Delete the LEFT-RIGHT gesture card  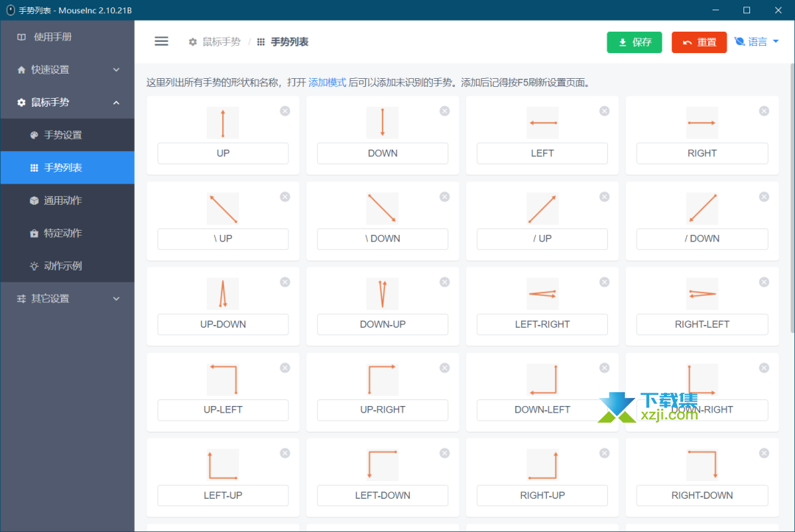(604, 282)
